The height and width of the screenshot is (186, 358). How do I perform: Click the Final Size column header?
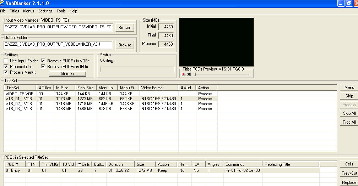pyautogui.click(x=86, y=88)
